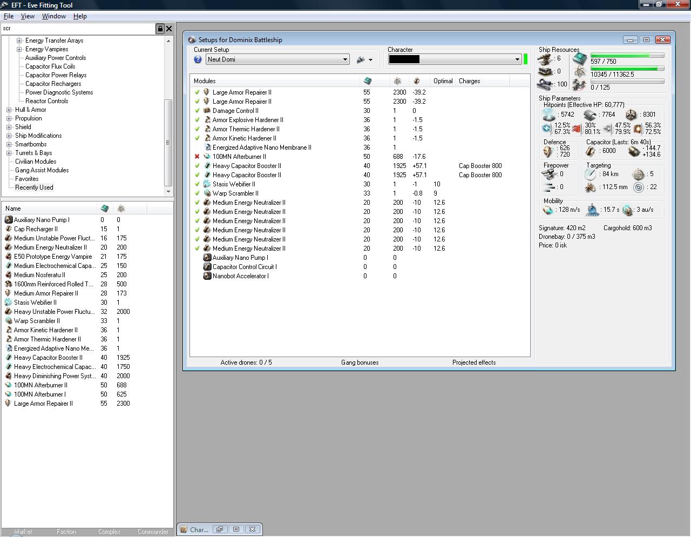691x537 pixels.
Task: Click the CPU usage bar showing 597 / 750
Action: tap(627, 55)
